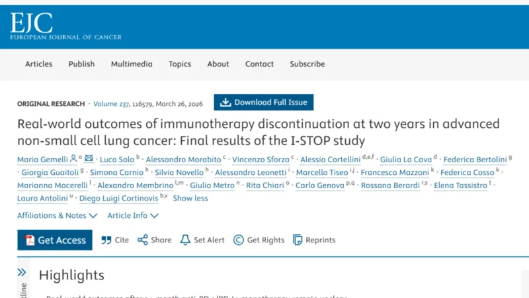This screenshot has width=529, height=298.
Task: Click the Share label text
Action: tap(161, 240)
